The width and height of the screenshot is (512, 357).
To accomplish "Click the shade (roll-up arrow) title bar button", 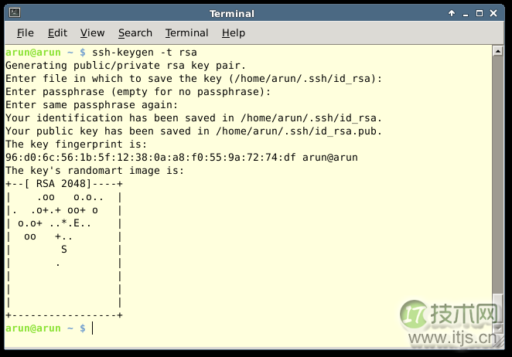I will [x=452, y=14].
